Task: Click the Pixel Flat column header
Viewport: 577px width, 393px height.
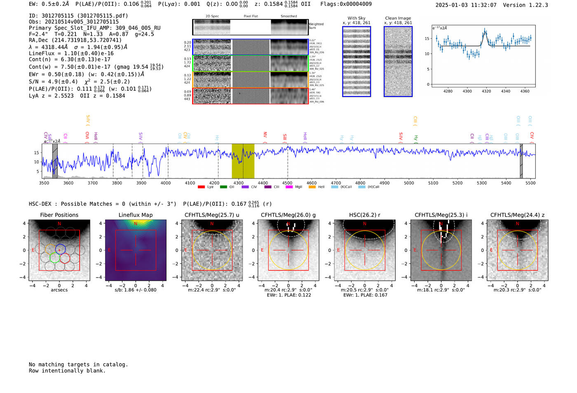Action: [x=251, y=16]
